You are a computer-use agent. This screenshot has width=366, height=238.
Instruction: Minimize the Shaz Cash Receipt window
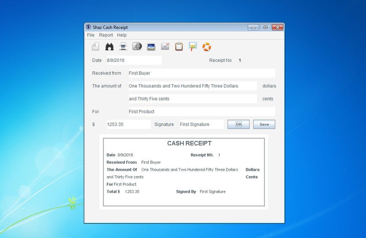click(253, 27)
